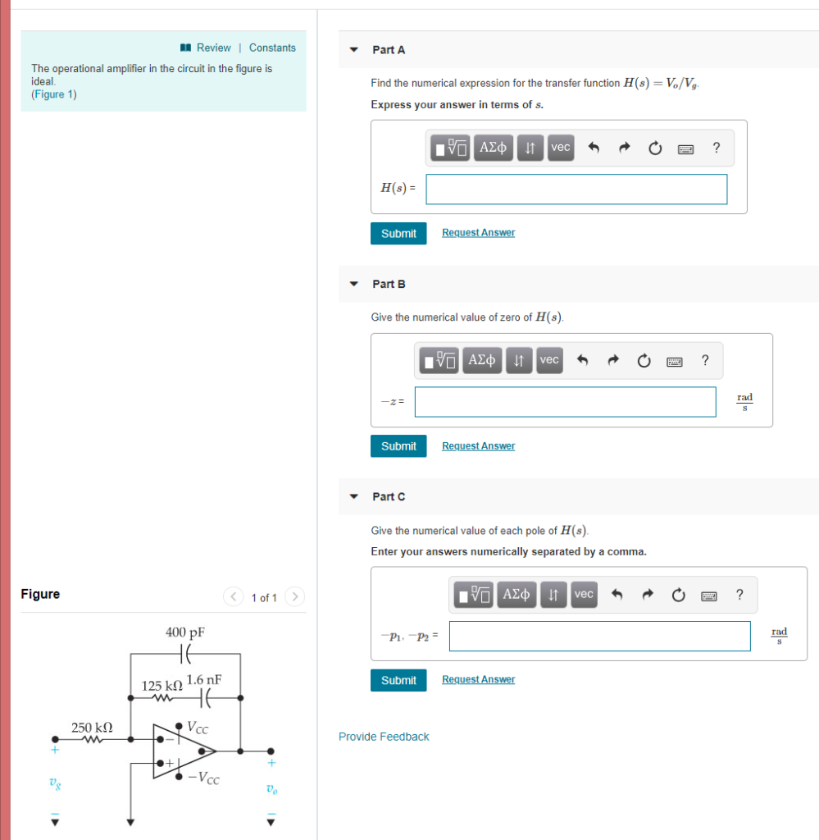Viewport: 819px width, 840px height.
Task: Click the vec icon in Part C toolbar
Action: pyautogui.click(x=583, y=594)
